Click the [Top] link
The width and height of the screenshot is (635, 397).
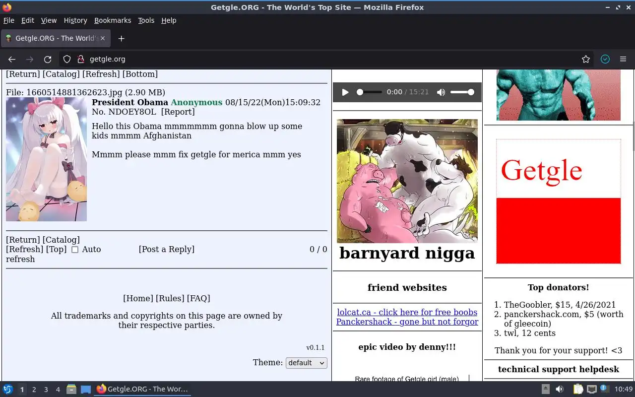click(56, 249)
